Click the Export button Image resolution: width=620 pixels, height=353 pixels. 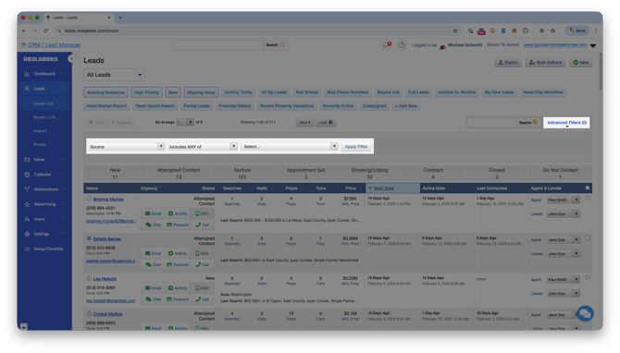pyautogui.click(x=508, y=63)
